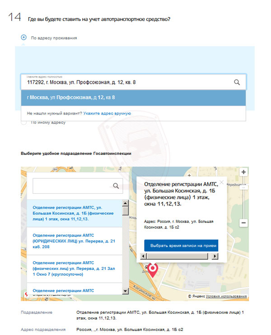Select "По иному адресу" radio option
This screenshot has height=335, width=271.
tap(23, 122)
